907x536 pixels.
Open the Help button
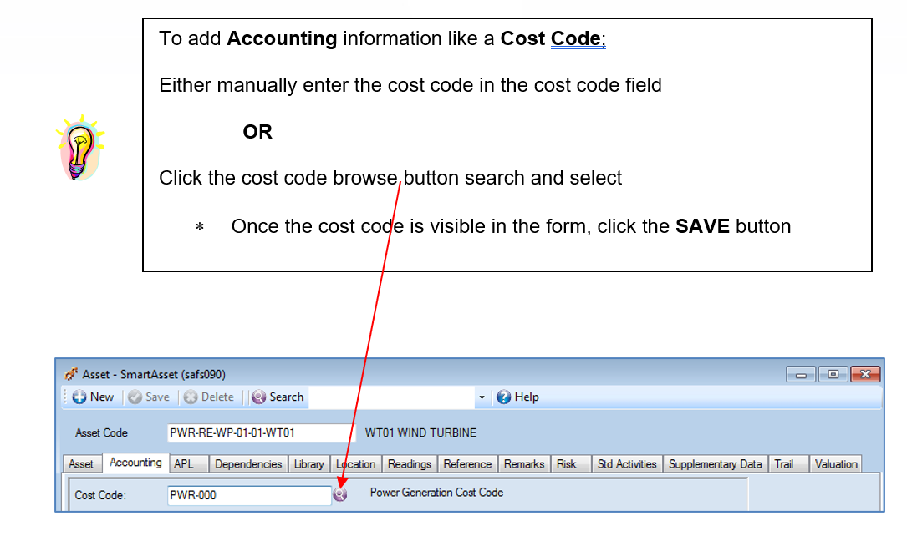click(x=517, y=397)
